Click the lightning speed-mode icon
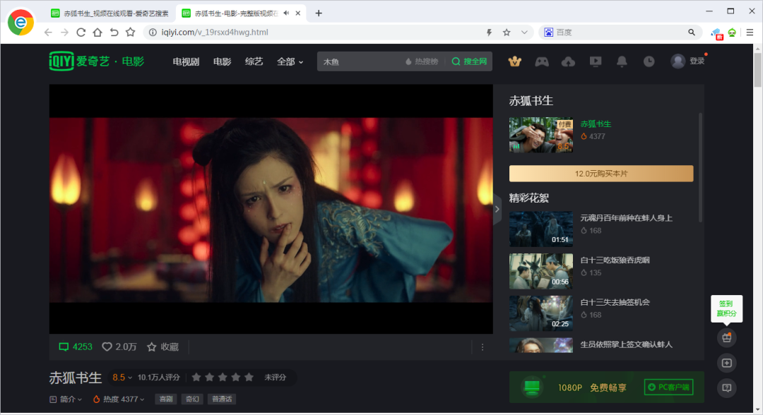This screenshot has height=415, width=763. pos(489,32)
